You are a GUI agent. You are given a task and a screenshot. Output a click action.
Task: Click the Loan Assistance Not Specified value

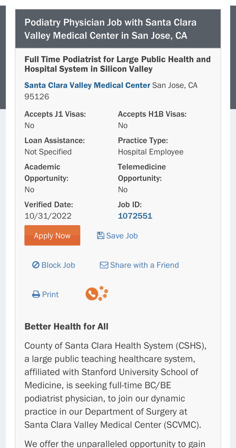(x=48, y=152)
